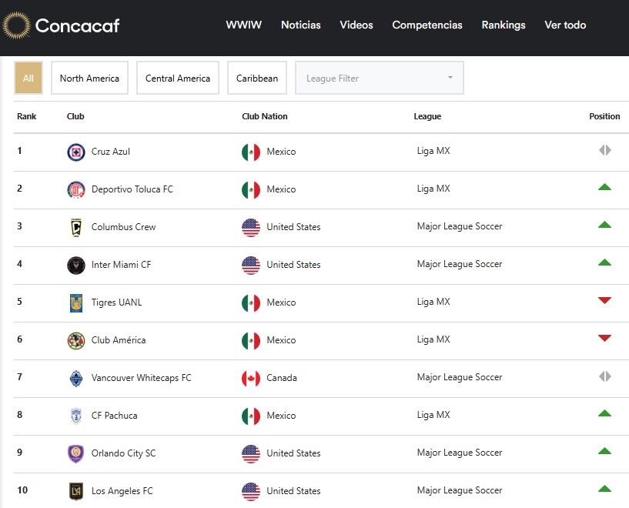Open the Orlando City SC name link

click(x=123, y=453)
